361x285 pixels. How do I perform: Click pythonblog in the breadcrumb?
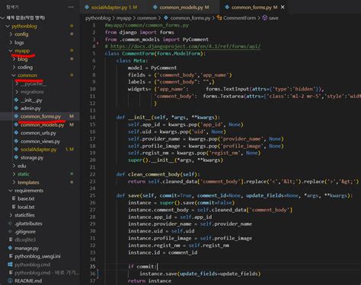pyautogui.click(x=98, y=18)
